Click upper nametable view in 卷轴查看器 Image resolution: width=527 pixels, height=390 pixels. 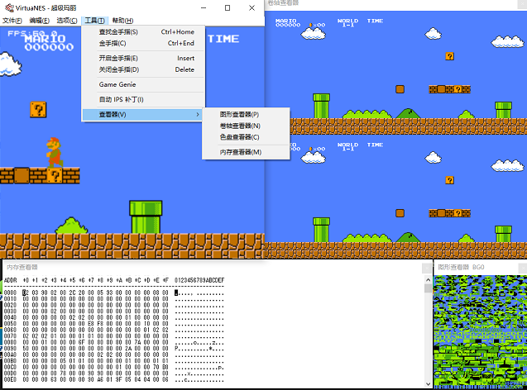pyautogui.click(x=395, y=73)
